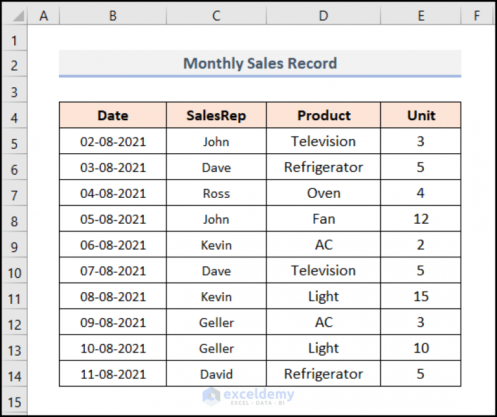
Task: Click the Date header cell
Action: pyautogui.click(x=113, y=115)
